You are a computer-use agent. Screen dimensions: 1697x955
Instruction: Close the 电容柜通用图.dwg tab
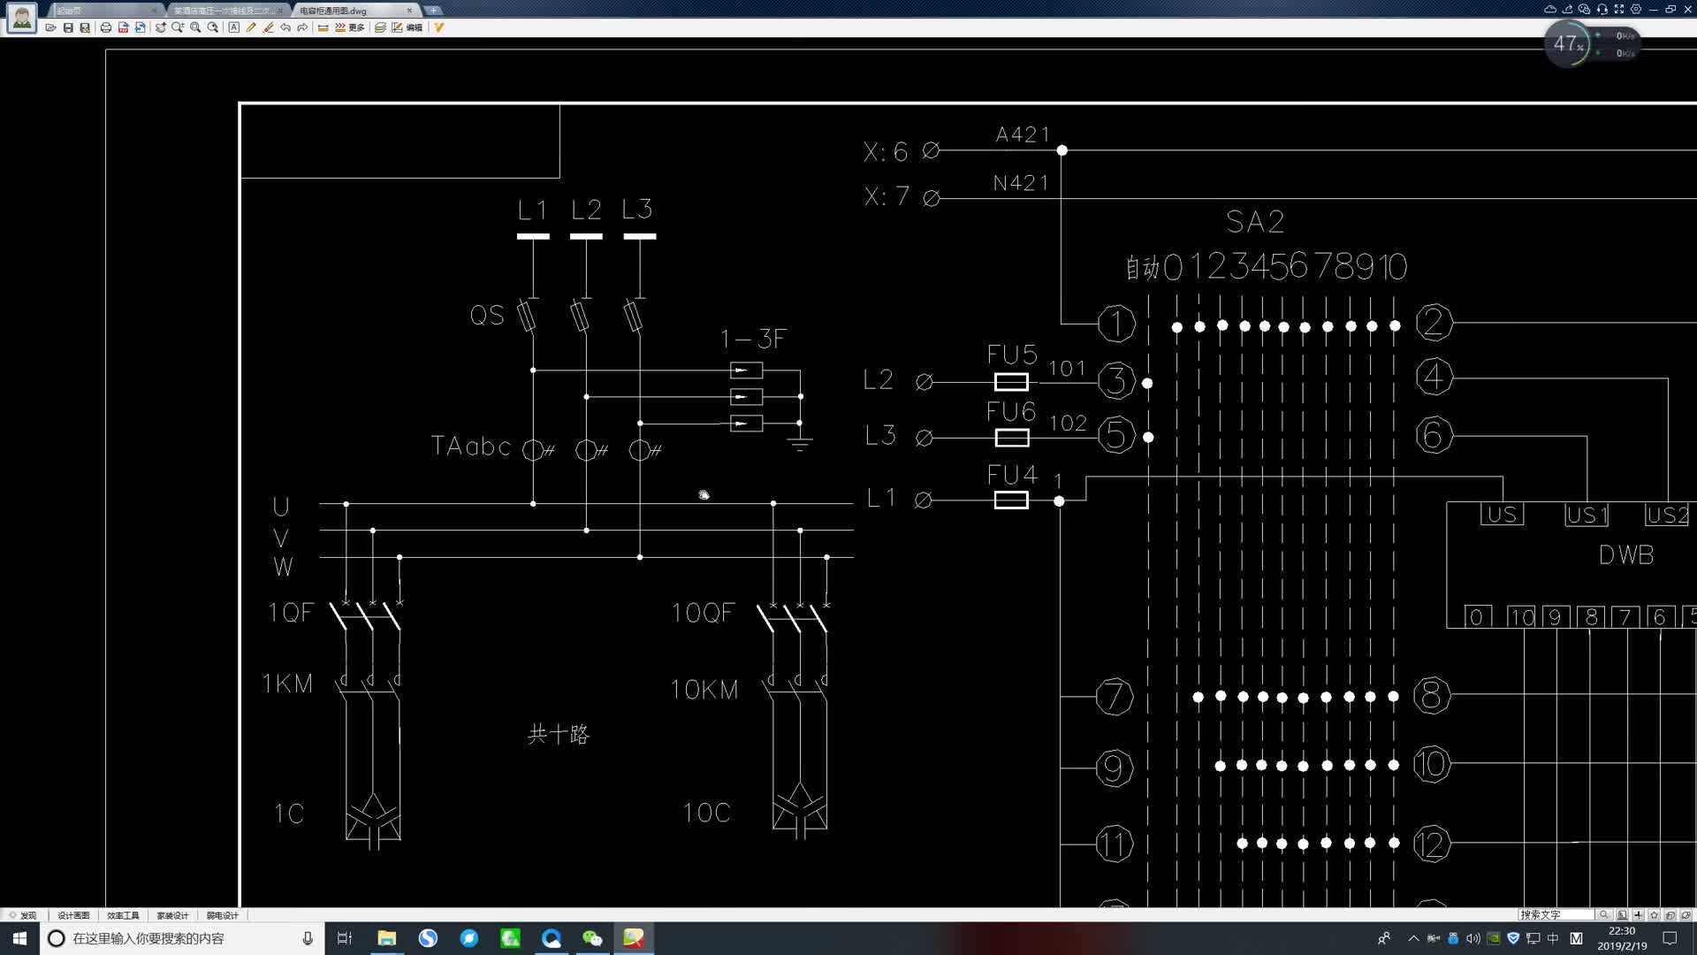pyautogui.click(x=409, y=11)
